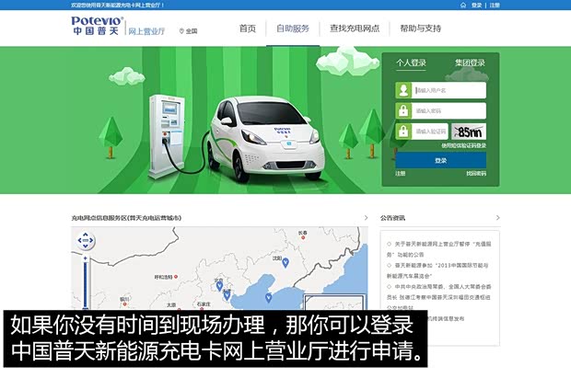Click the verification code input field

pos(430,132)
